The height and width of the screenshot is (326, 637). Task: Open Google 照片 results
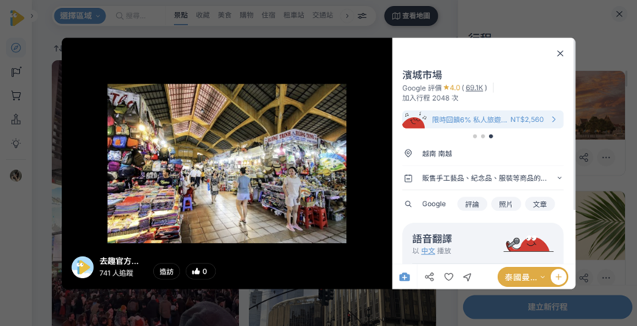click(506, 204)
